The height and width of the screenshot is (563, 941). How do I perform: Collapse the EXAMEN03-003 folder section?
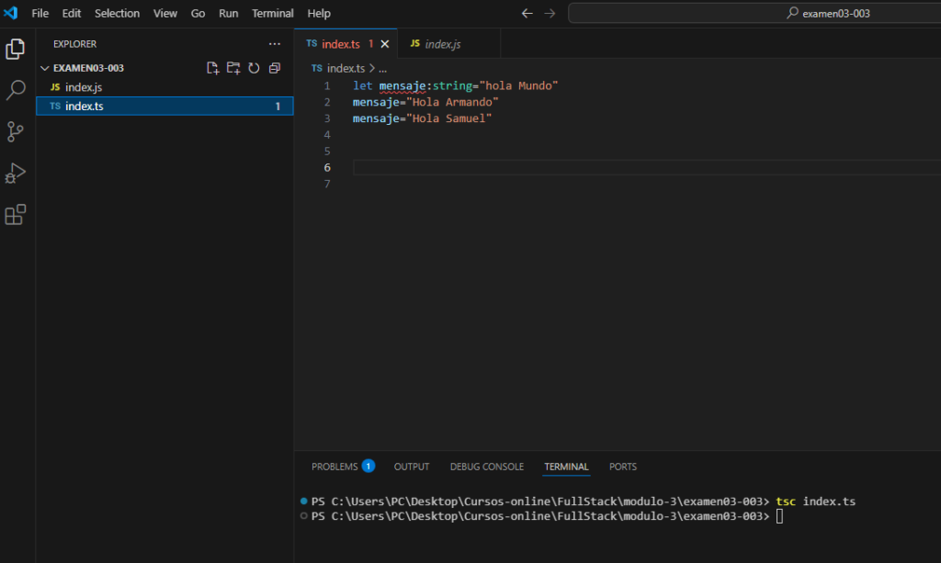pyautogui.click(x=46, y=68)
